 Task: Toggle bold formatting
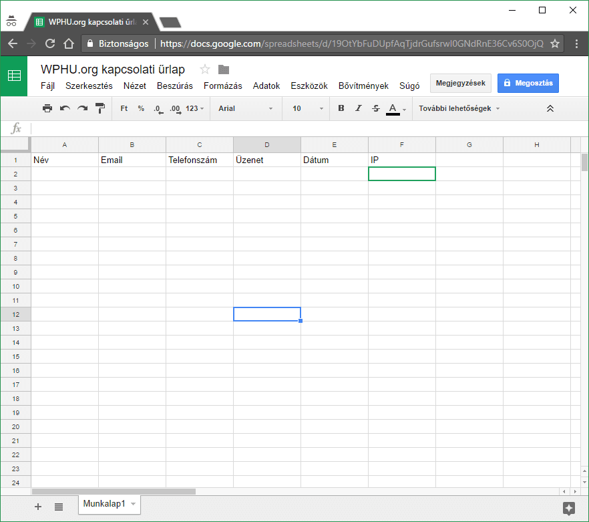coord(341,108)
